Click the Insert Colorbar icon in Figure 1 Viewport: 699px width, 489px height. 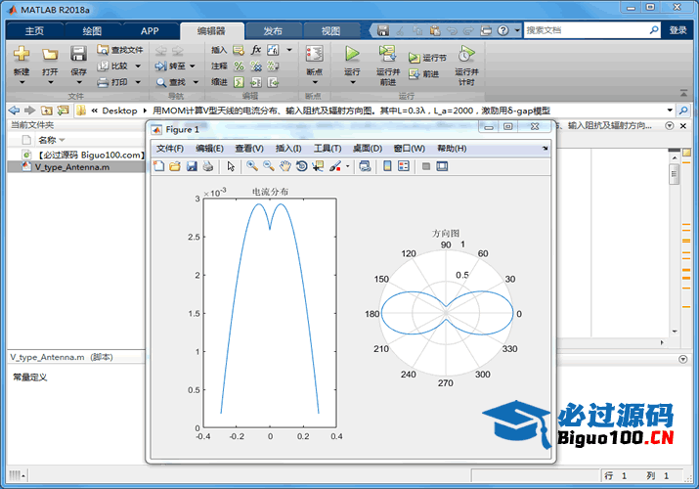(387, 166)
